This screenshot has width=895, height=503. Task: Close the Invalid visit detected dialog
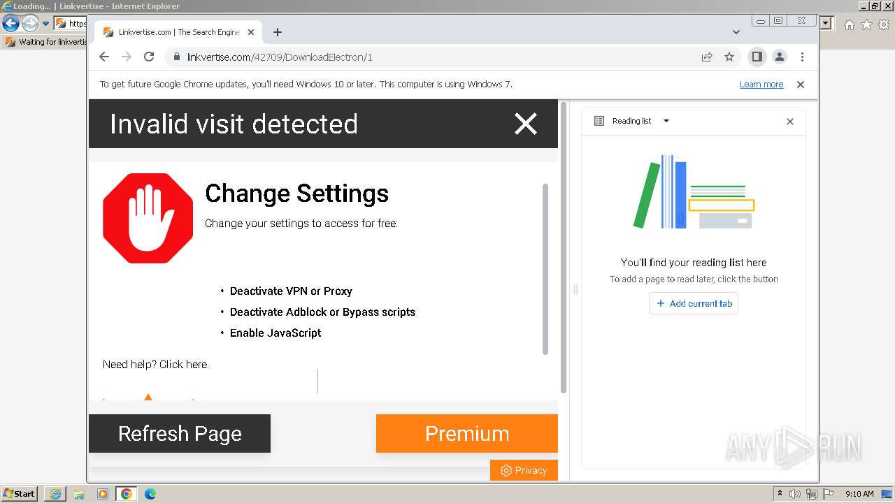point(526,124)
